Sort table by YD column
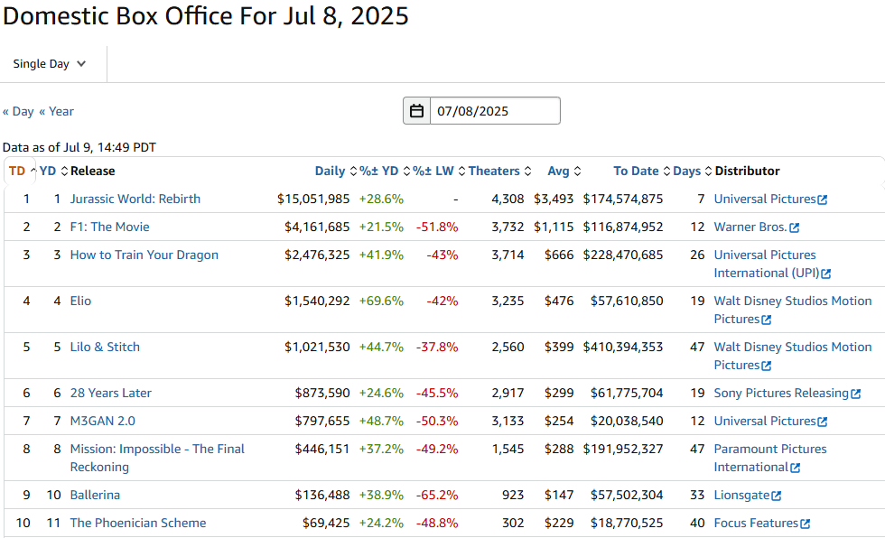 pos(53,171)
